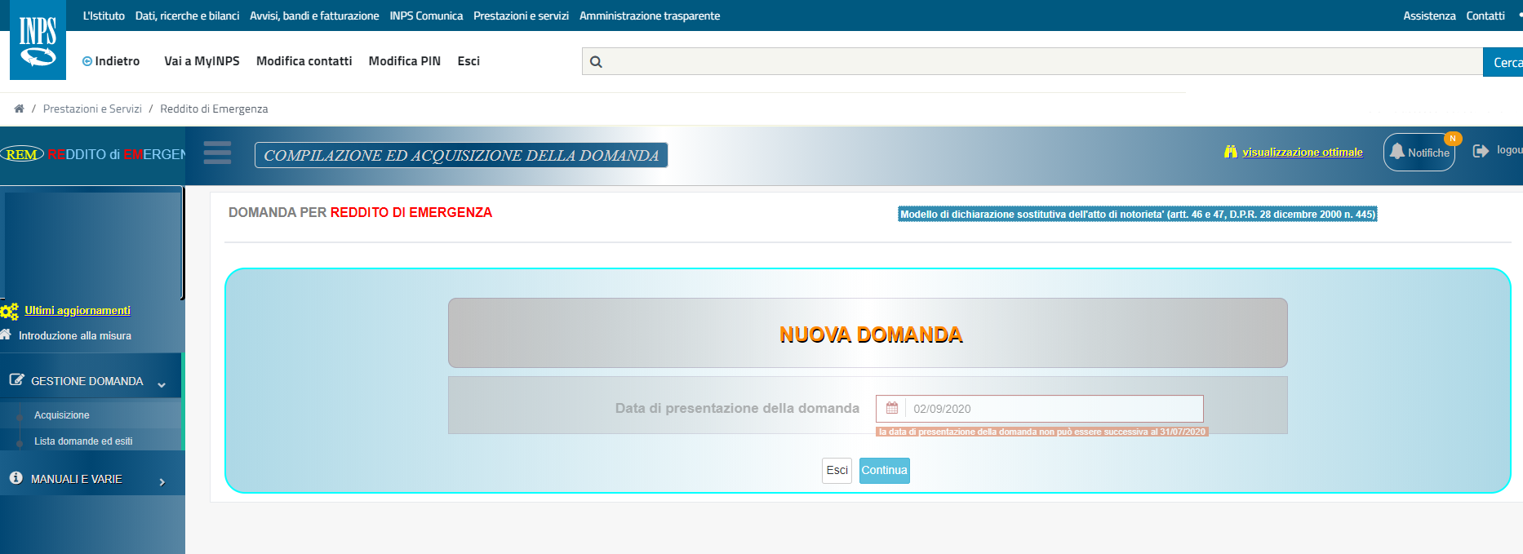Click Reddito di Emergenza breadcrumb
This screenshot has height=554, width=1523.
tap(214, 109)
